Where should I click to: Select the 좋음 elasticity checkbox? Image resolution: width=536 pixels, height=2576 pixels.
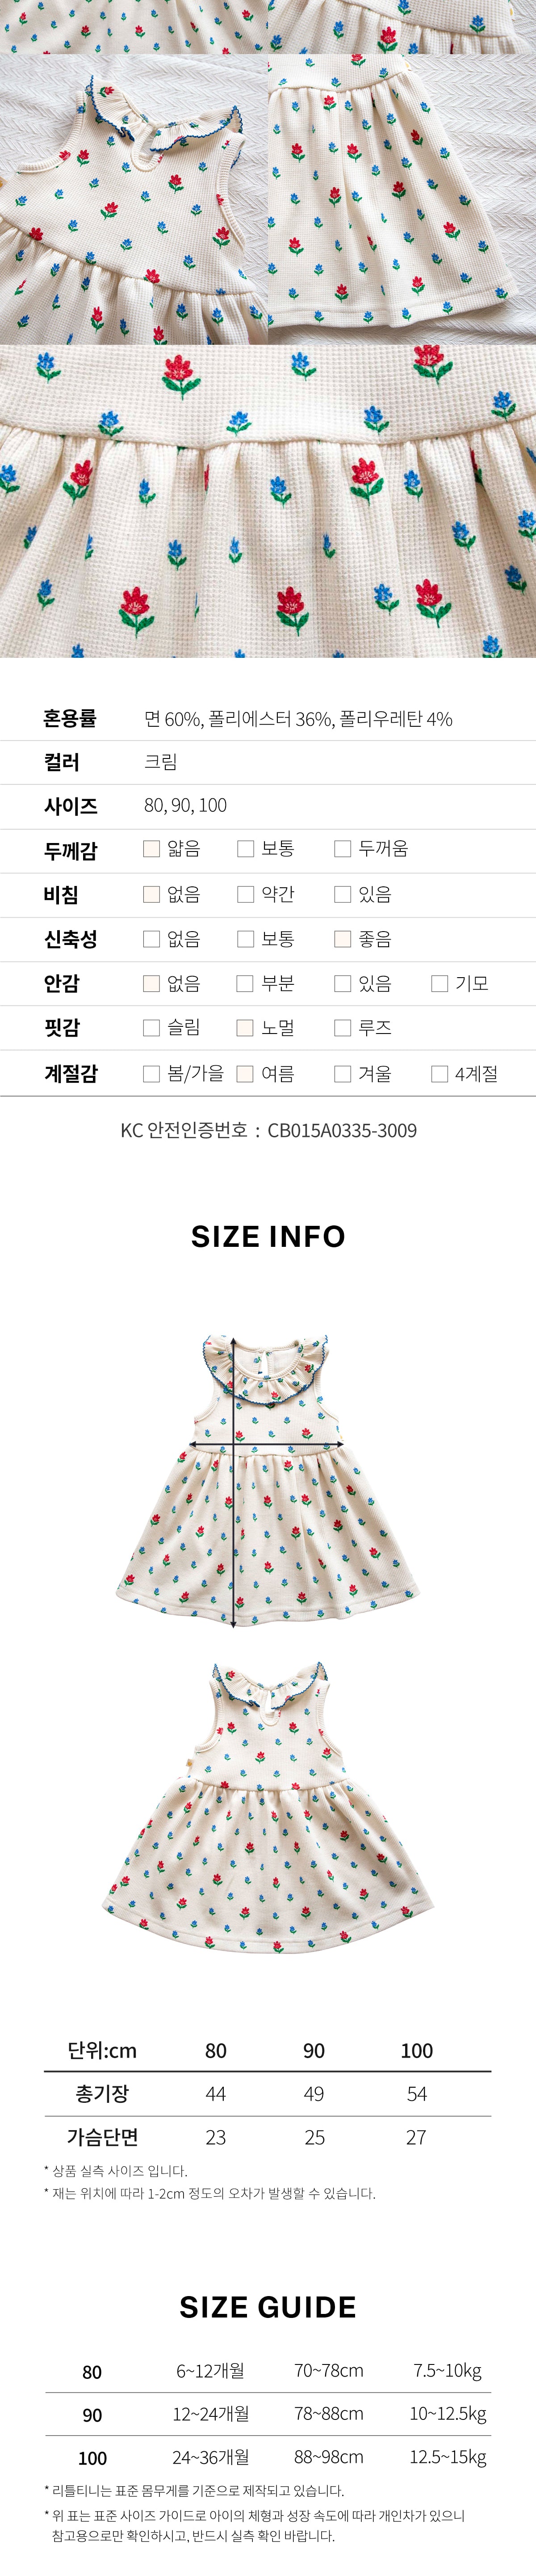[342, 939]
